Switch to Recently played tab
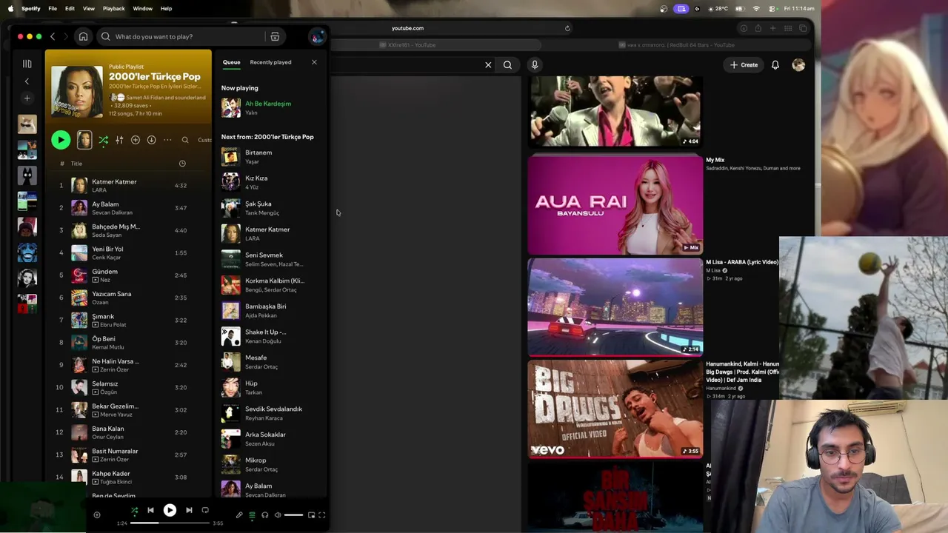This screenshot has width=948, height=533. (270, 62)
